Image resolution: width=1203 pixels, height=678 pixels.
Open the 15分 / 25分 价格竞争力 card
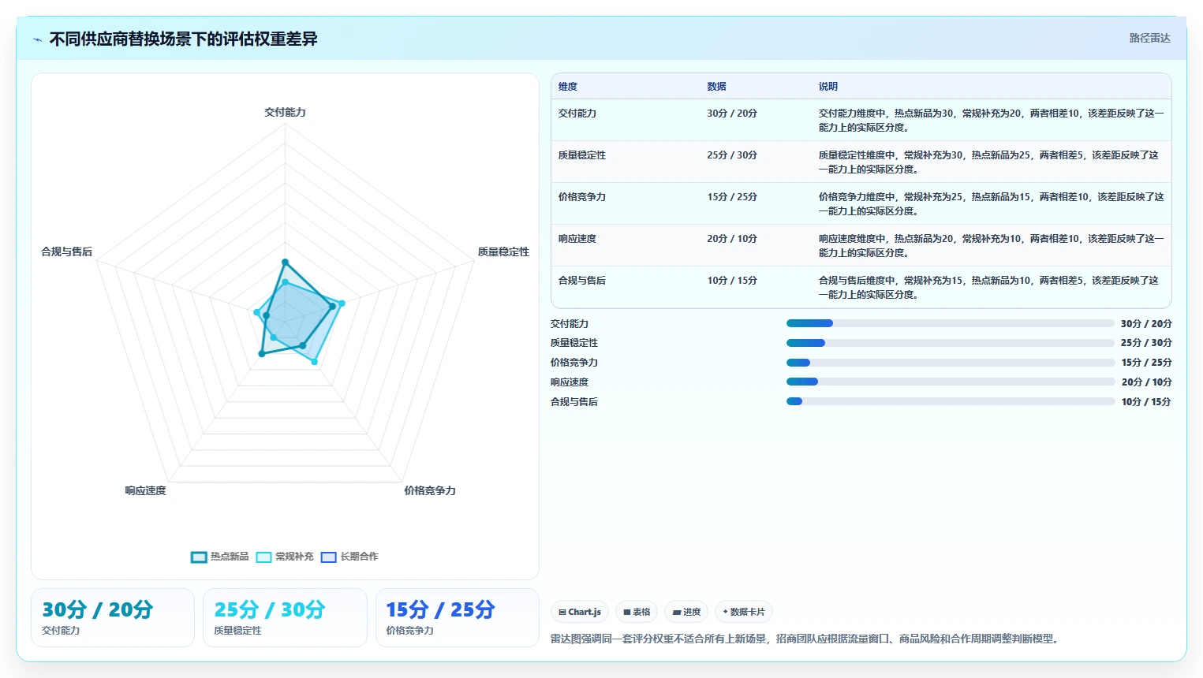click(458, 617)
